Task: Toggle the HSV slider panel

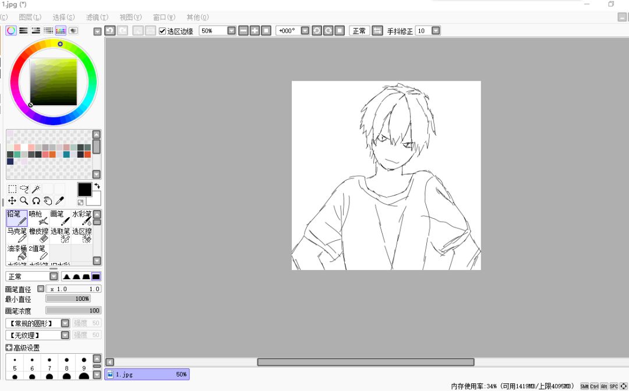Action: 36,30
